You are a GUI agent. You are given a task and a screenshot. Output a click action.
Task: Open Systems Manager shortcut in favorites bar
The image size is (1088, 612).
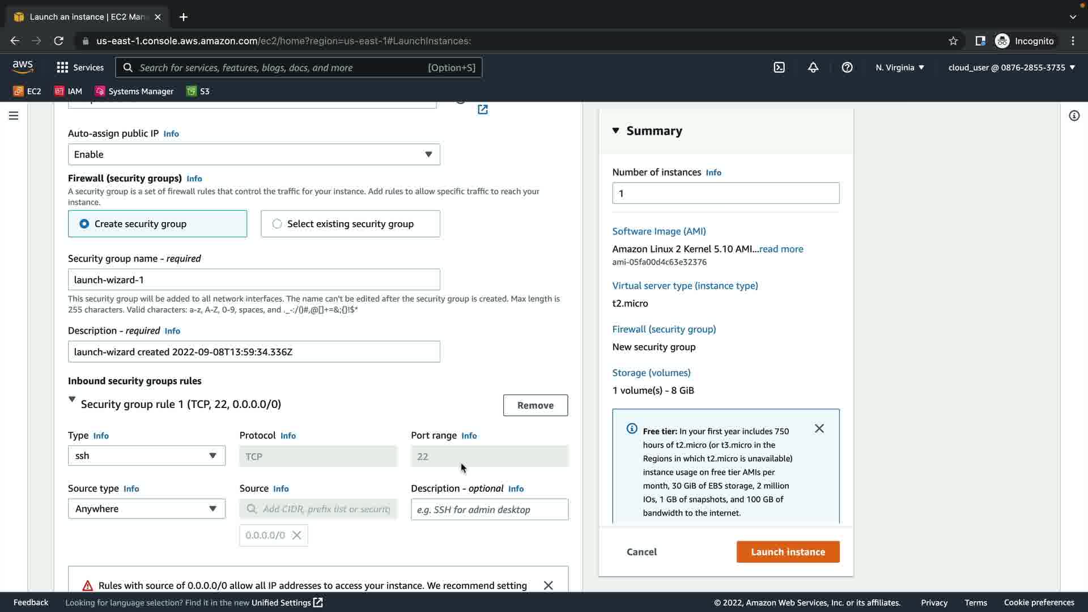[134, 91]
